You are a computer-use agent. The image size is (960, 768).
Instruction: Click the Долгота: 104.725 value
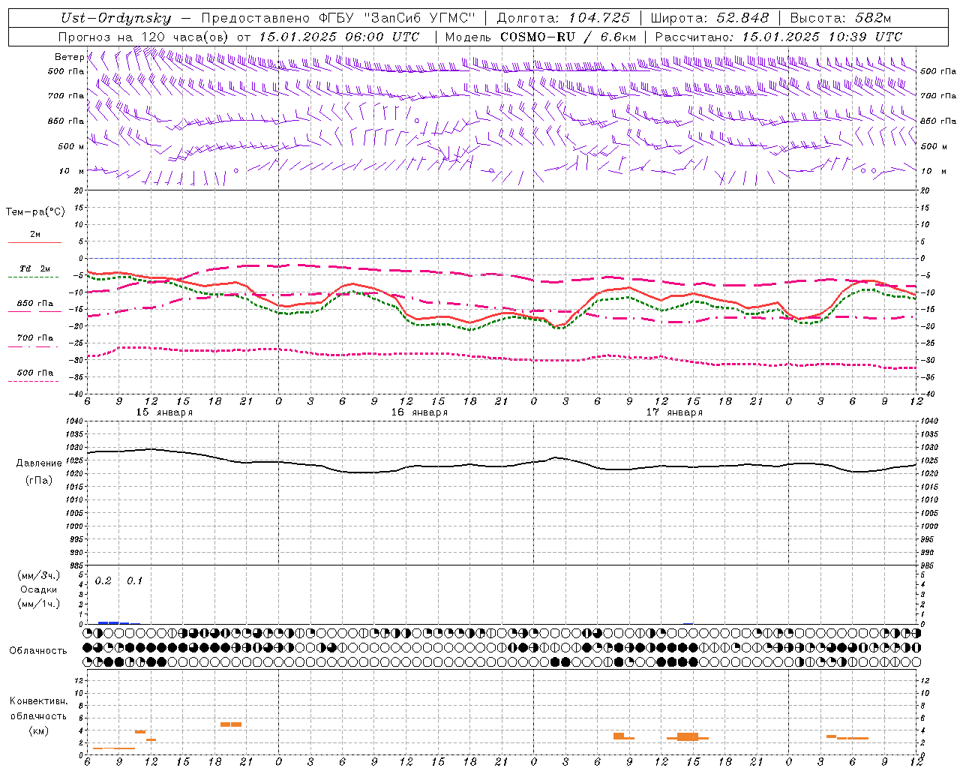point(563,19)
